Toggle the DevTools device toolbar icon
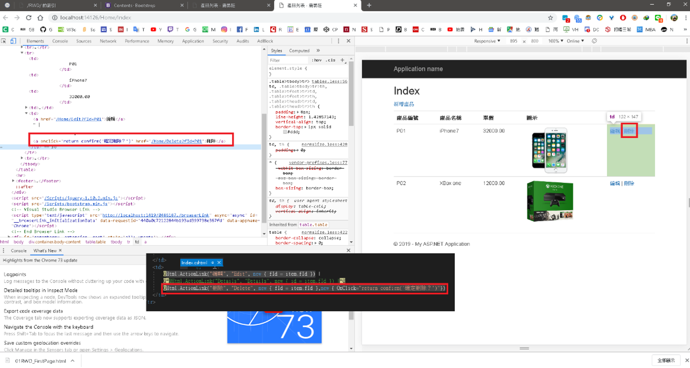 [x=13, y=41]
